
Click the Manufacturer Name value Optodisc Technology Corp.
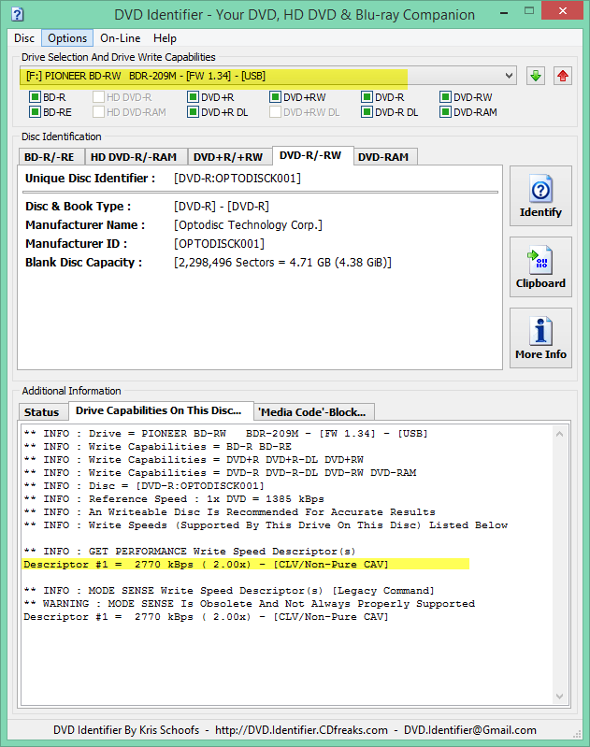click(x=248, y=225)
